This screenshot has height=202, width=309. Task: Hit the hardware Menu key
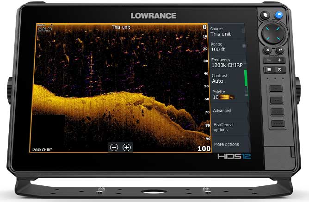269,70
